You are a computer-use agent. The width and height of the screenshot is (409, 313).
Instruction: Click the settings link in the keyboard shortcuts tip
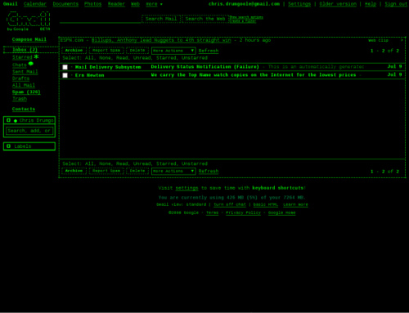(187, 188)
